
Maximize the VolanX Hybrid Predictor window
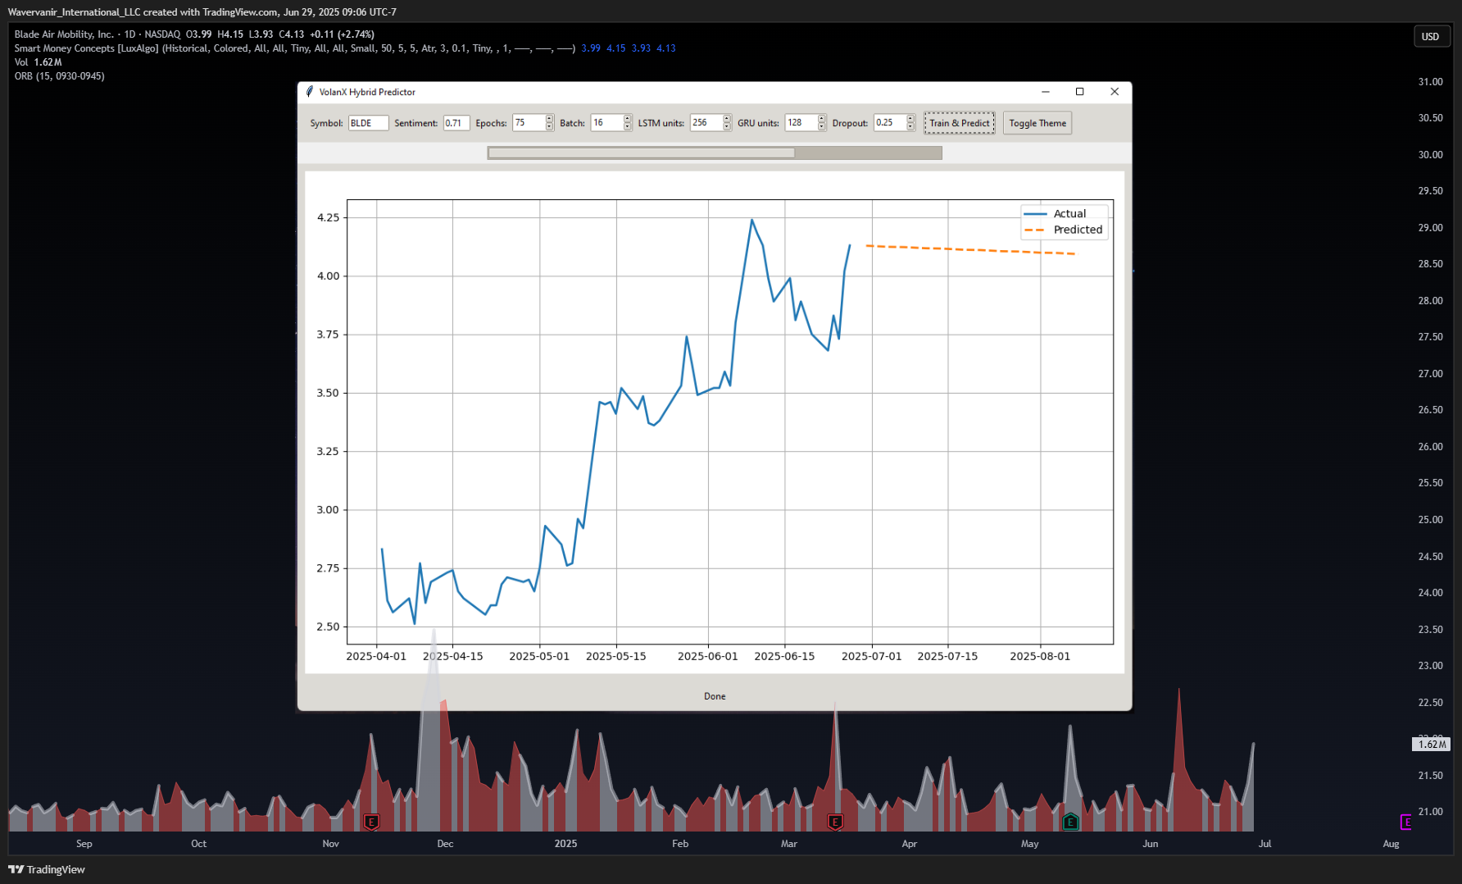click(1080, 92)
